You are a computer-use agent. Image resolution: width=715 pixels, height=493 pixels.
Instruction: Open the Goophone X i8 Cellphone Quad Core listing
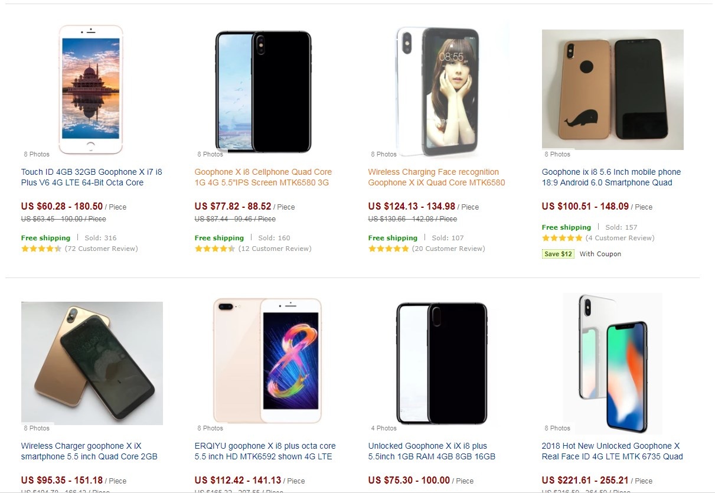(263, 177)
